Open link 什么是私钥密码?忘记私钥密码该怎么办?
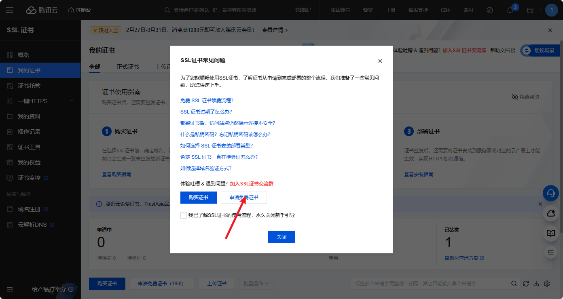 pyautogui.click(x=225, y=135)
